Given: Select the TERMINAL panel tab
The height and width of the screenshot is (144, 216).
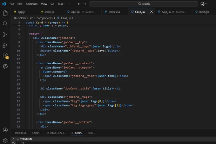Looking at the screenshot, I should pos(77,133).
